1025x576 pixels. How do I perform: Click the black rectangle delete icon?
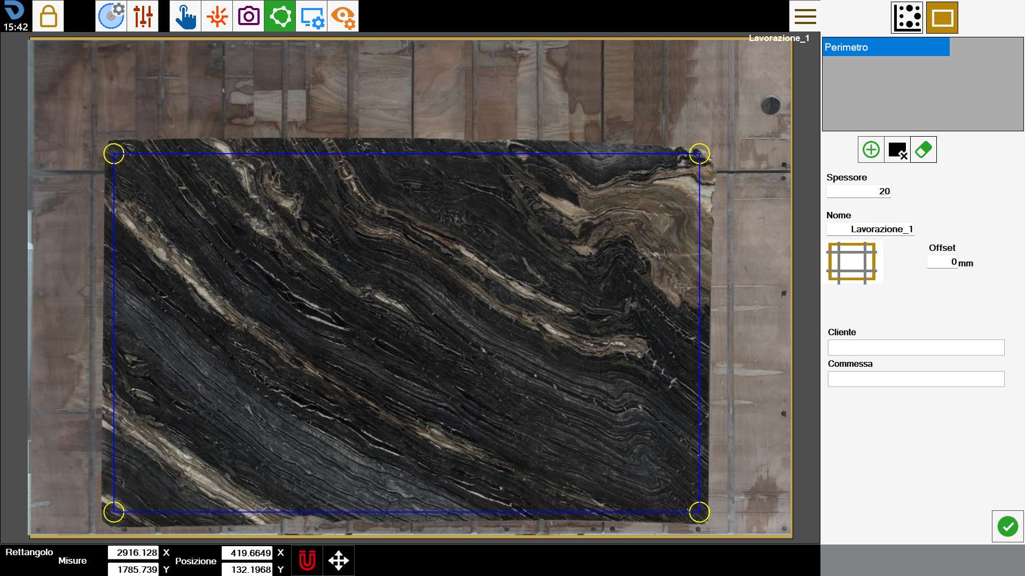click(x=897, y=149)
